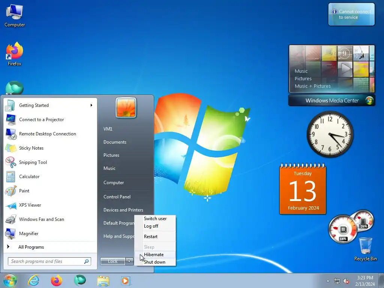Image resolution: width=384 pixels, height=288 pixels.
Task: Click the teal globe taskbar icon
Action: 80,280
